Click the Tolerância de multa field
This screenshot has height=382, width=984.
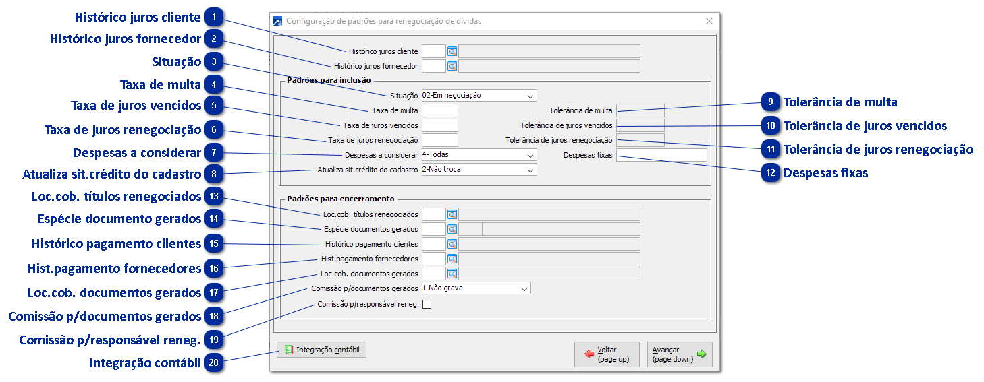click(x=640, y=110)
